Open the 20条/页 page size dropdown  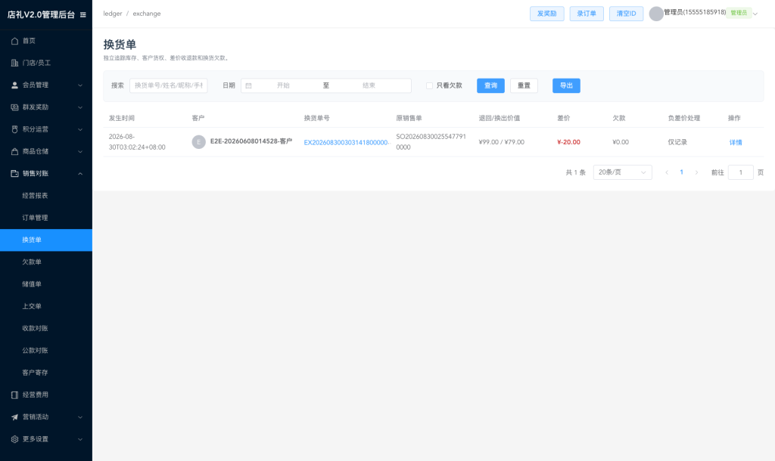(622, 172)
